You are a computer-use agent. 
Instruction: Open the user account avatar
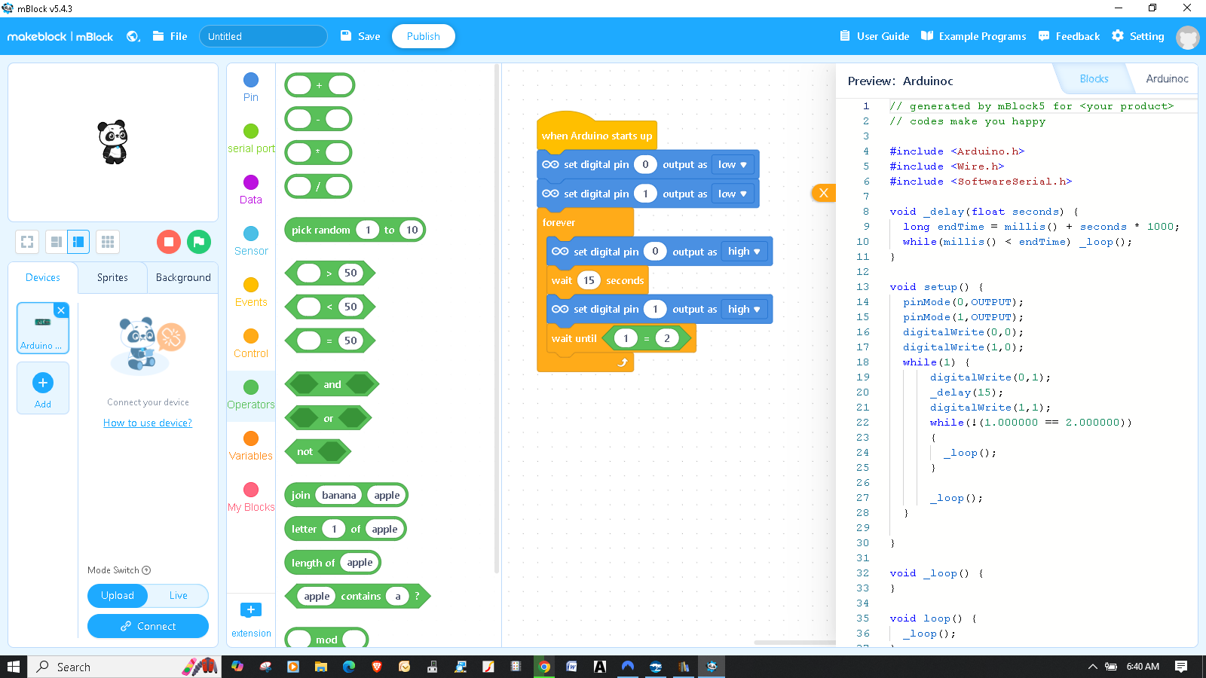point(1187,37)
